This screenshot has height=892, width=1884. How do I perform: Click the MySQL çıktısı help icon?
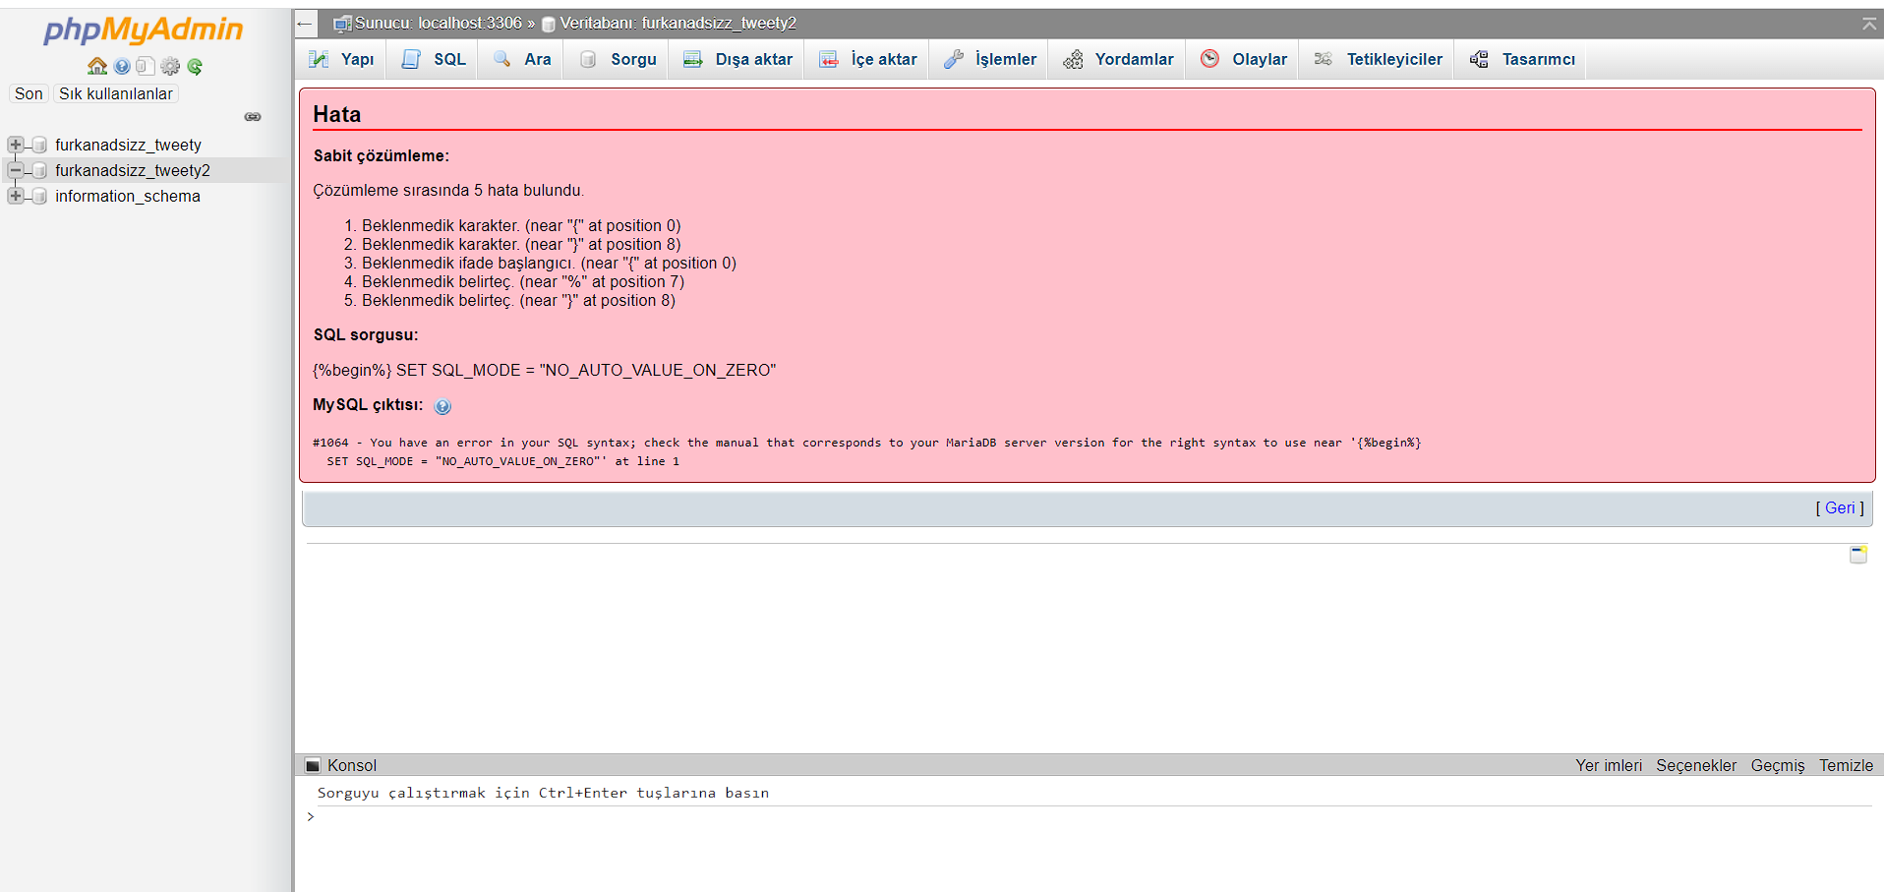pyautogui.click(x=442, y=406)
